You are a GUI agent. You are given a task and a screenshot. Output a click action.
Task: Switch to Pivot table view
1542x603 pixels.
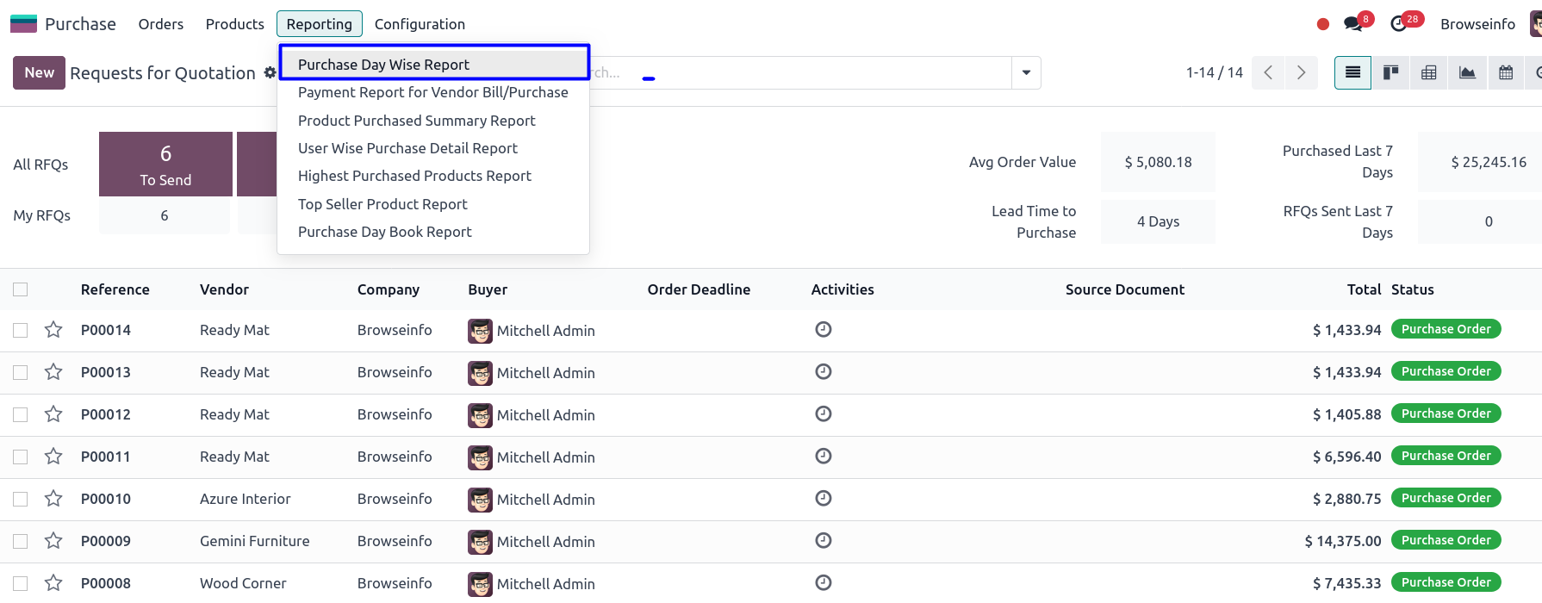coord(1428,73)
